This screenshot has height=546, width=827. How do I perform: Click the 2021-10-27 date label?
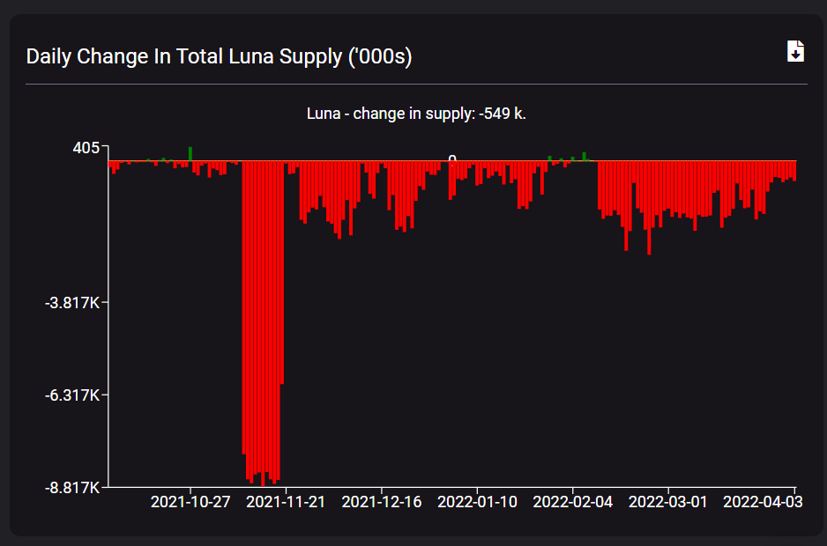point(190,502)
